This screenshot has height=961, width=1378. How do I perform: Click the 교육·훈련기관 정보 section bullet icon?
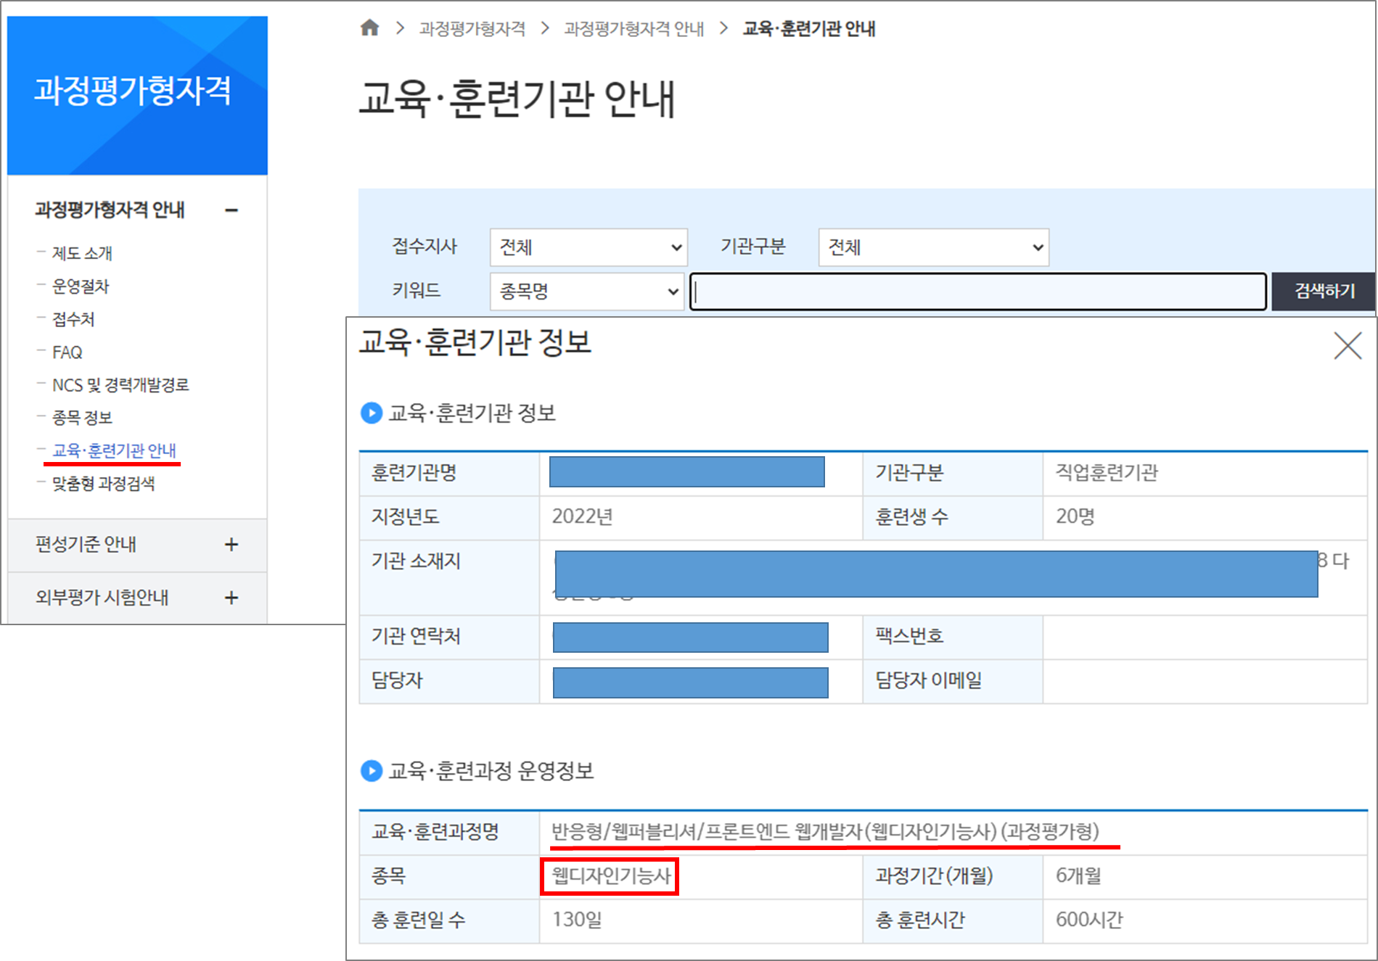372,413
